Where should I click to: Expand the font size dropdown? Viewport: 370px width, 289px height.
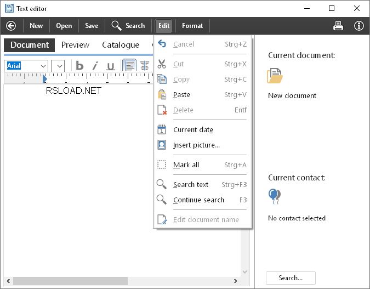pos(60,66)
